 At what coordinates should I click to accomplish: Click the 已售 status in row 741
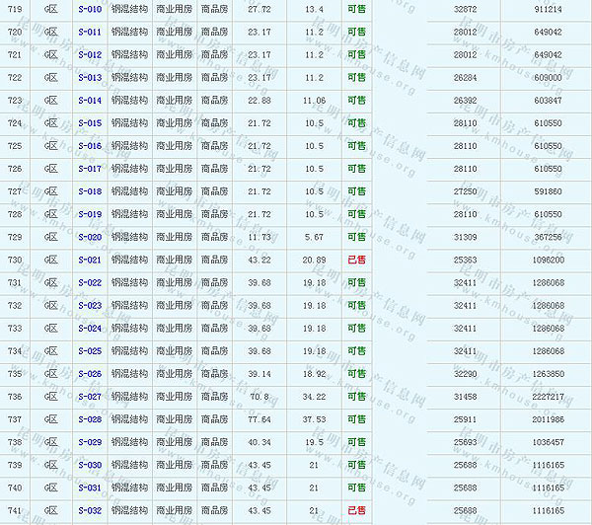(356, 510)
